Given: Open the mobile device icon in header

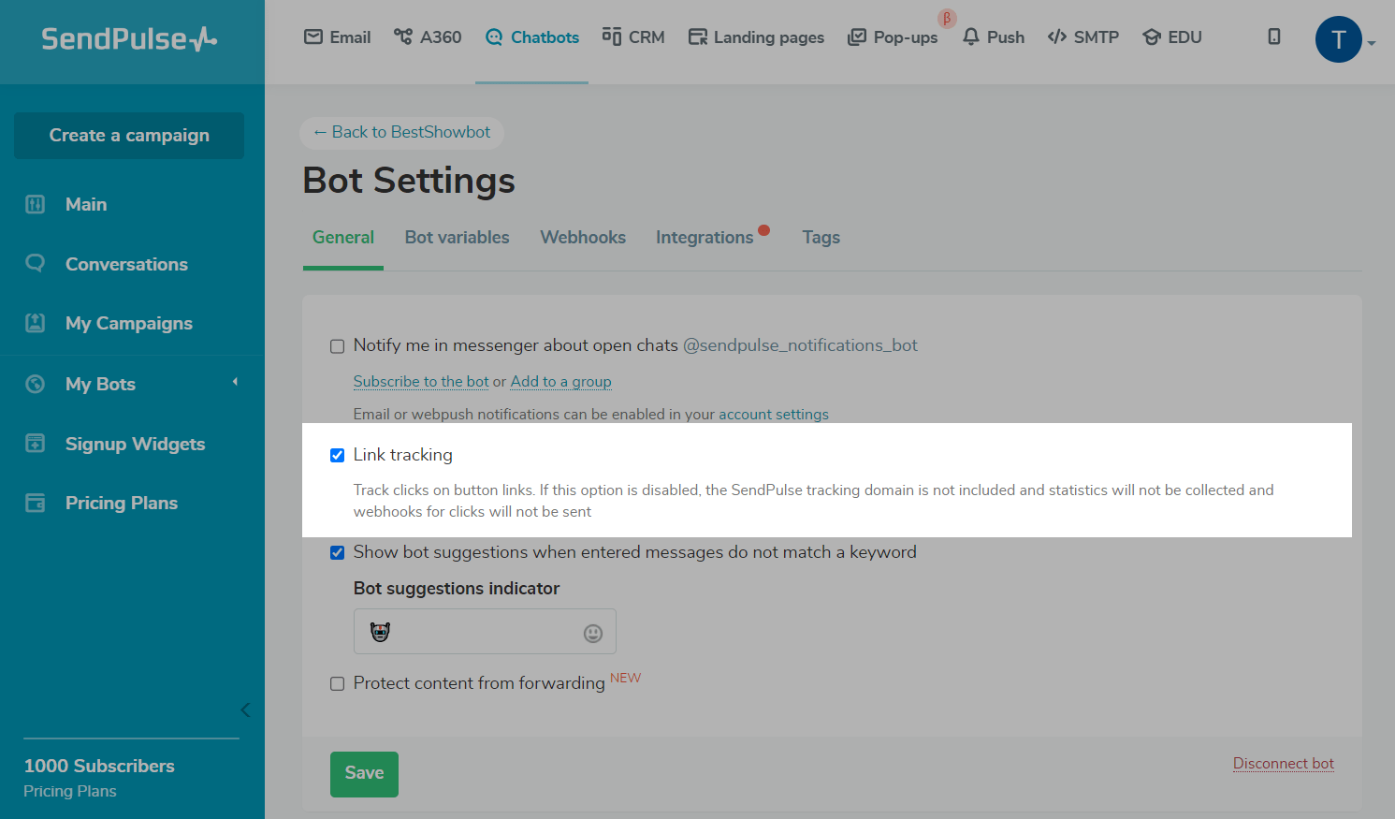Looking at the screenshot, I should coord(1273,37).
